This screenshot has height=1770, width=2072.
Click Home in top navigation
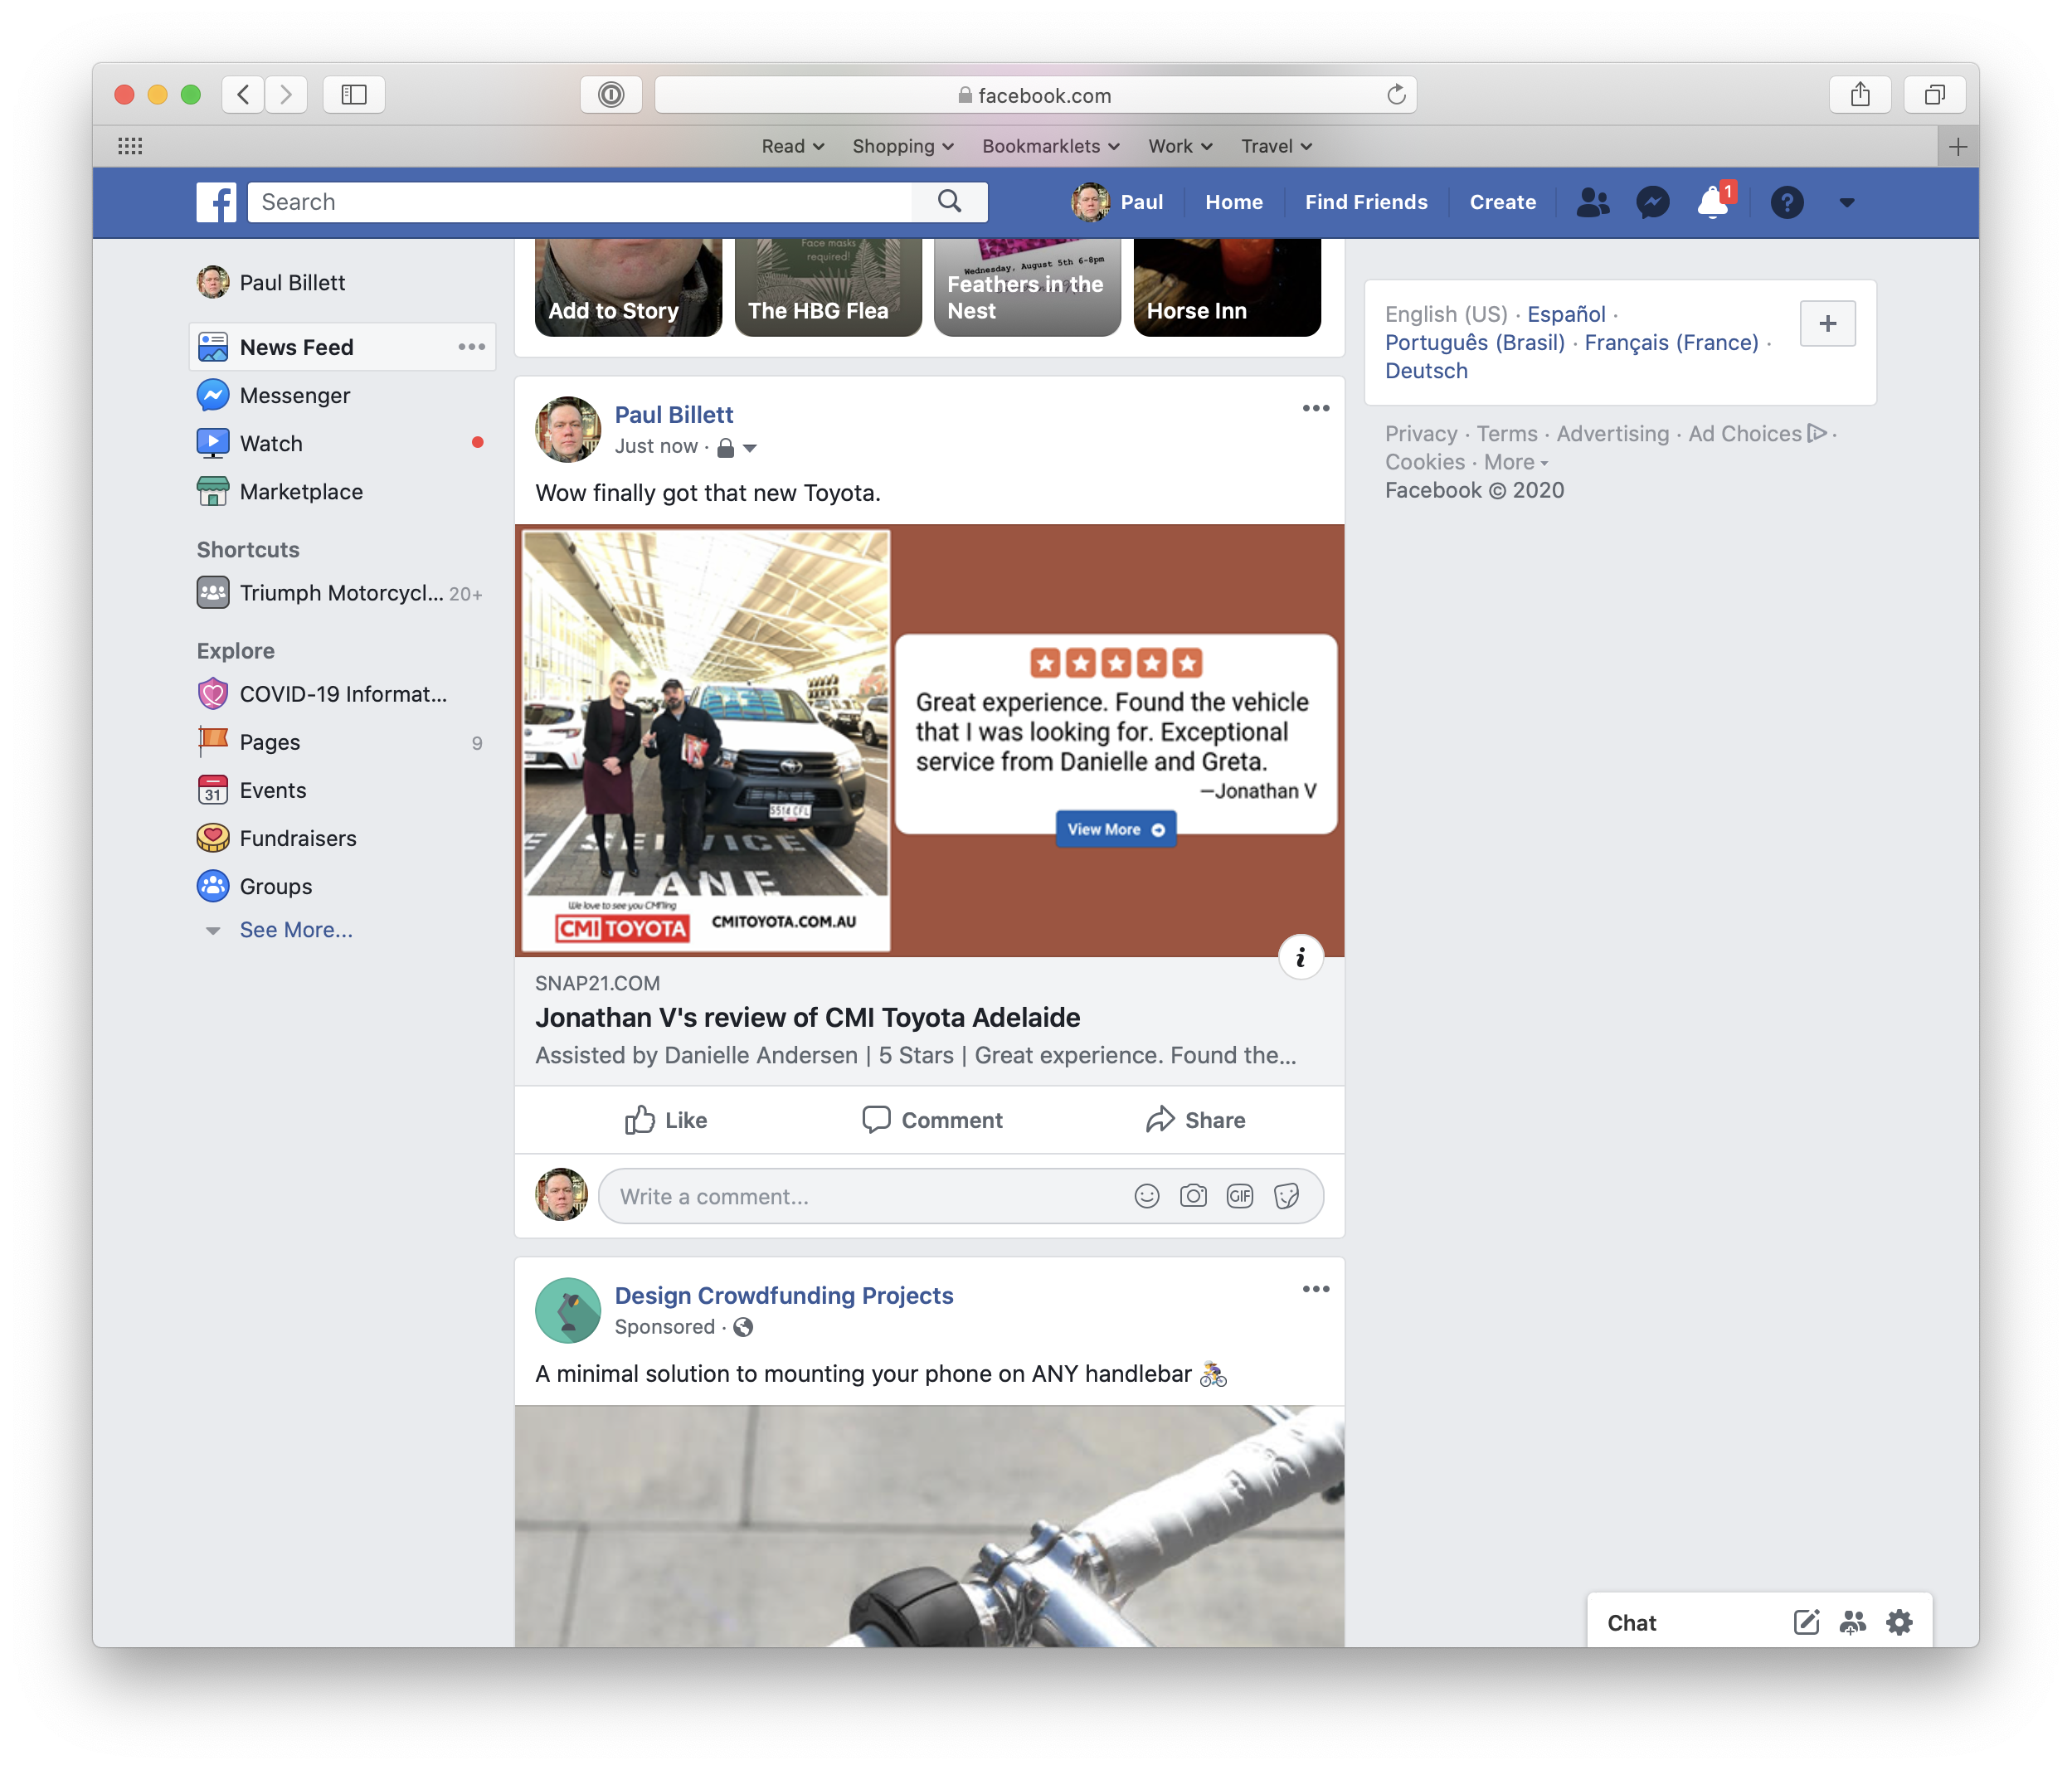[x=1234, y=202]
